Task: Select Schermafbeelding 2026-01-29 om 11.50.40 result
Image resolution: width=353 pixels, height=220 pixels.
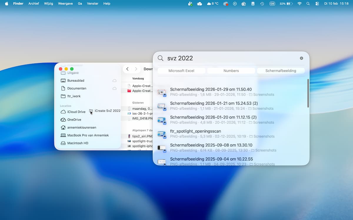Action: [211, 89]
